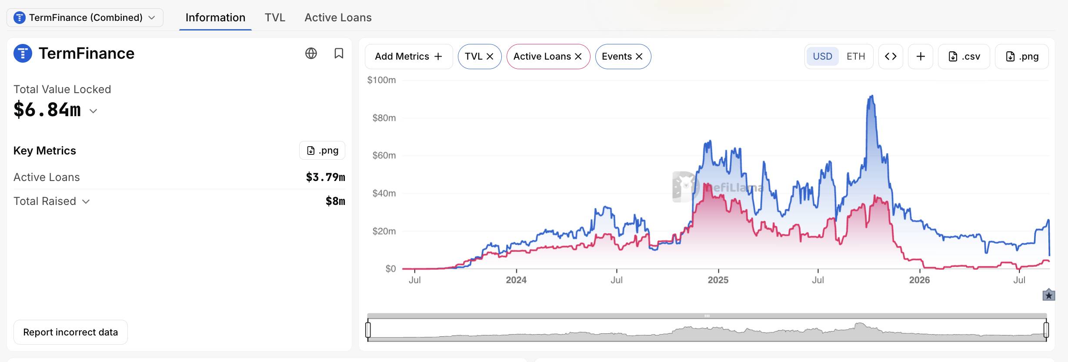1068x362 pixels.
Task: Open the Add Metrics menu
Action: pyautogui.click(x=409, y=57)
